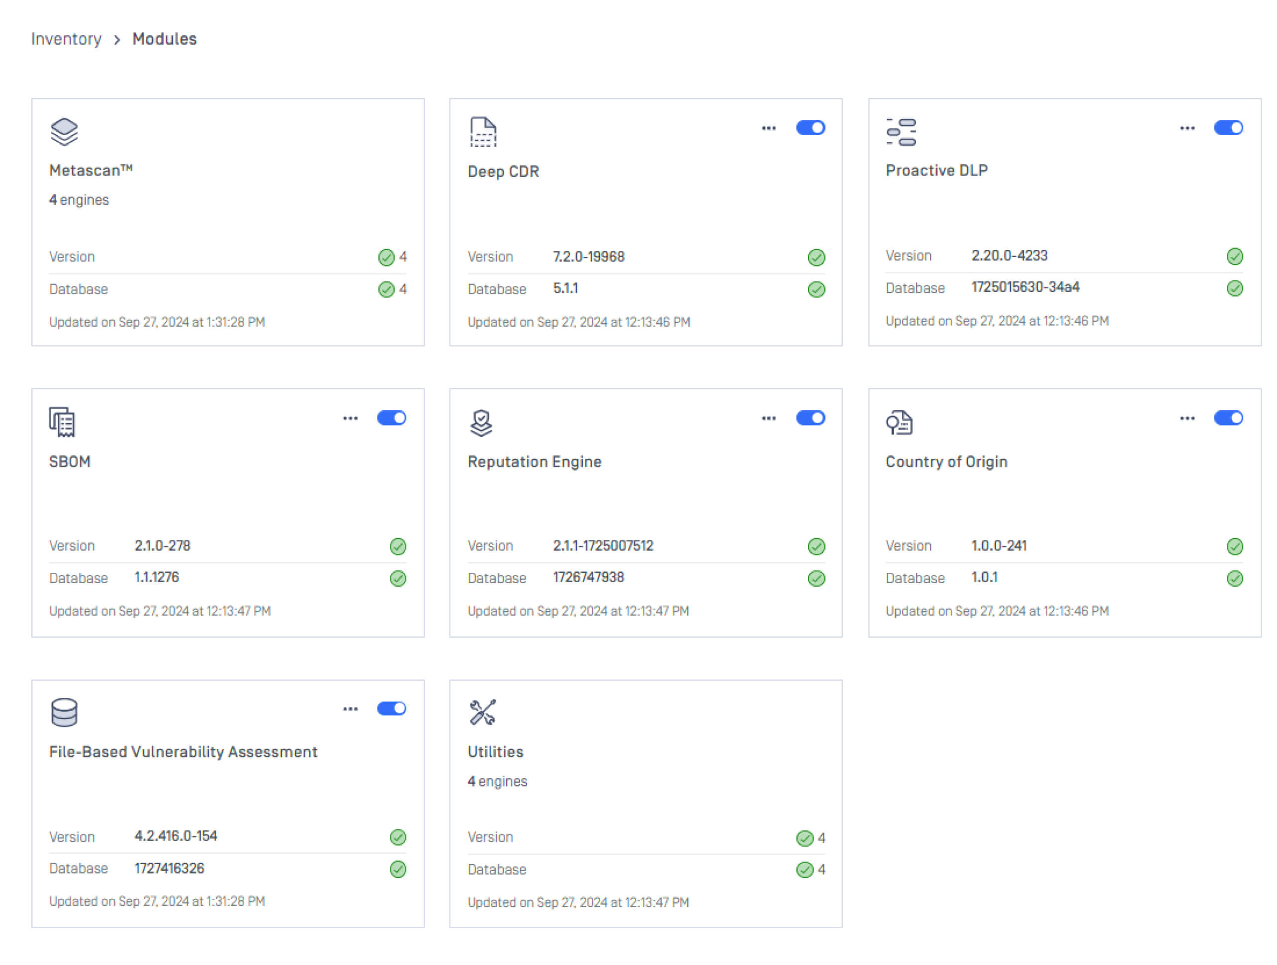Image resolution: width=1277 pixels, height=965 pixels.
Task: Open the Proactive DLP options menu
Action: tap(1187, 128)
